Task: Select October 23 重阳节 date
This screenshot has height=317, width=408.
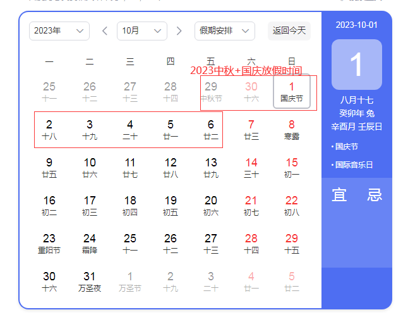Action: pyautogui.click(x=49, y=244)
